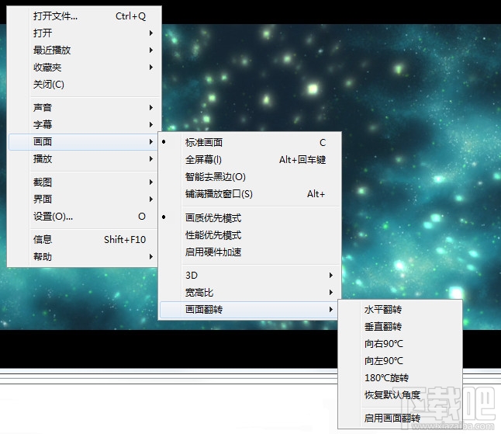Click 打开文件... menu entry
This screenshot has width=501, height=434.
84,16
